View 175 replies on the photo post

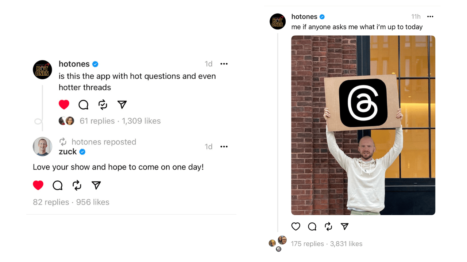point(307,244)
